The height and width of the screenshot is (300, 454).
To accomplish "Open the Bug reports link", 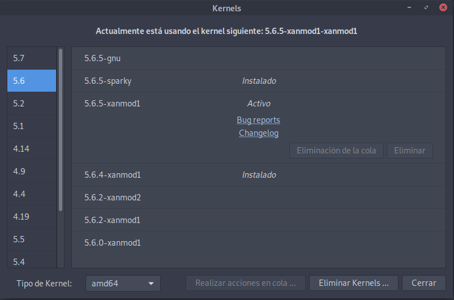I will coord(258,120).
